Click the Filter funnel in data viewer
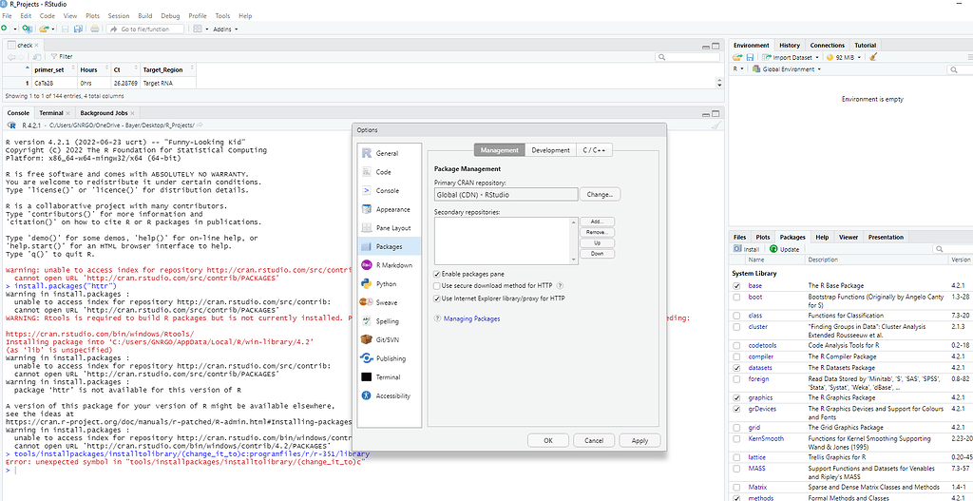Screen dimensions: 973x501 (x=54, y=56)
